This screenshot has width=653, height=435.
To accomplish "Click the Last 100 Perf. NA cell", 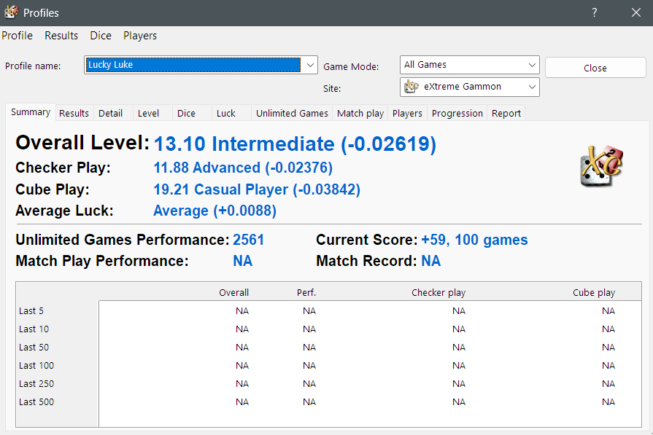I will point(309,366).
